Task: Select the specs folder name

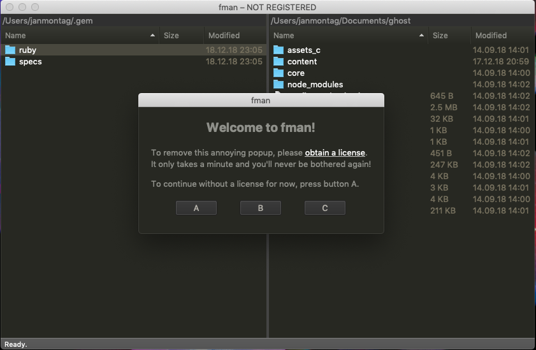Action: [31, 62]
